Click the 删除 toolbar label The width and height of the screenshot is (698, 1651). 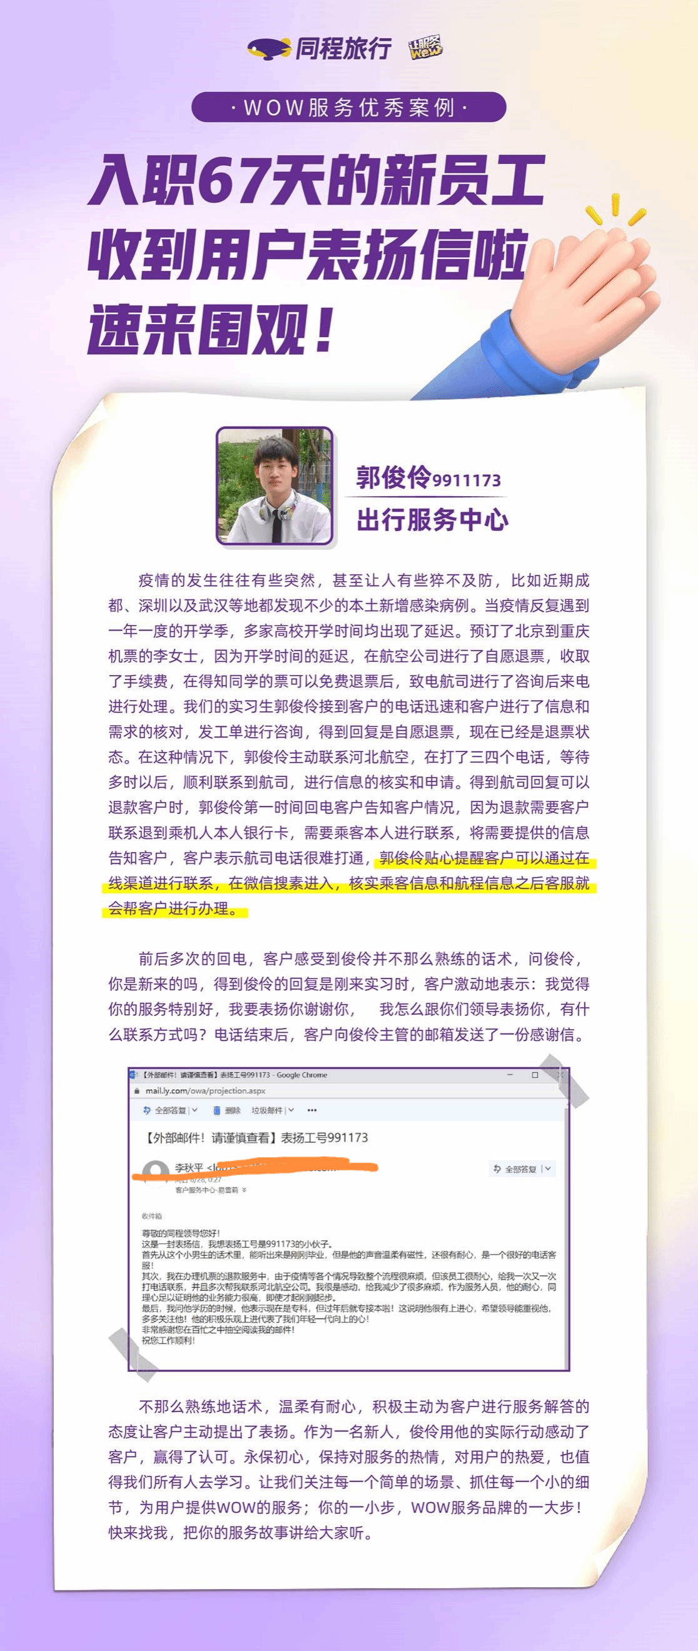point(233,1110)
